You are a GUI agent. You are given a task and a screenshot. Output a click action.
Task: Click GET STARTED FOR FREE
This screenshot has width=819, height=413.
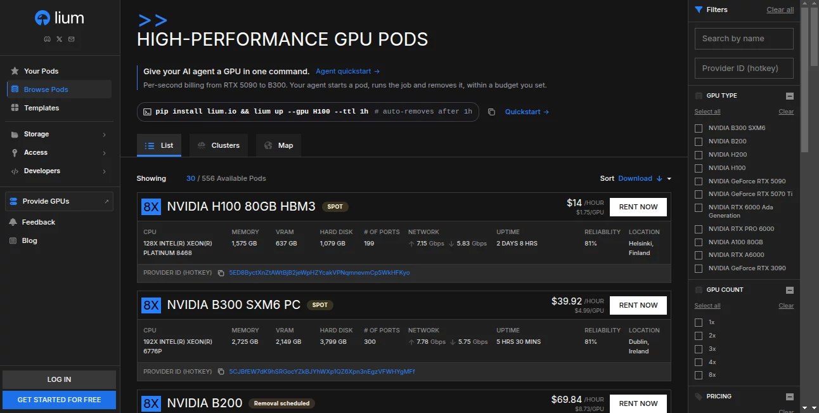(x=60, y=400)
